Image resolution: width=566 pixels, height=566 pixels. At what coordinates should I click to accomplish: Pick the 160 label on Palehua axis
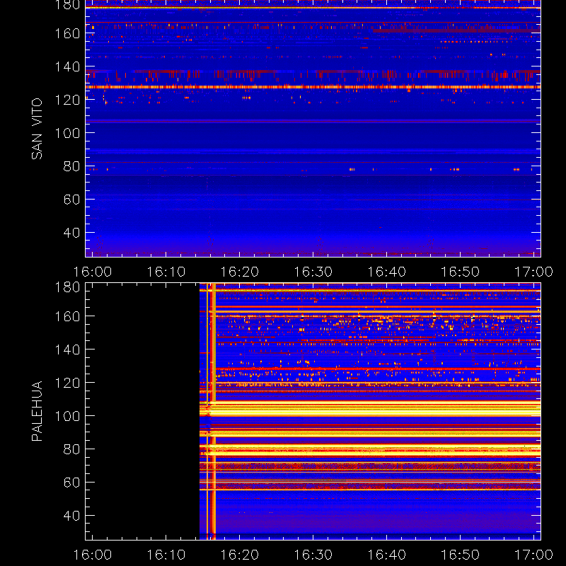pyautogui.click(x=67, y=316)
